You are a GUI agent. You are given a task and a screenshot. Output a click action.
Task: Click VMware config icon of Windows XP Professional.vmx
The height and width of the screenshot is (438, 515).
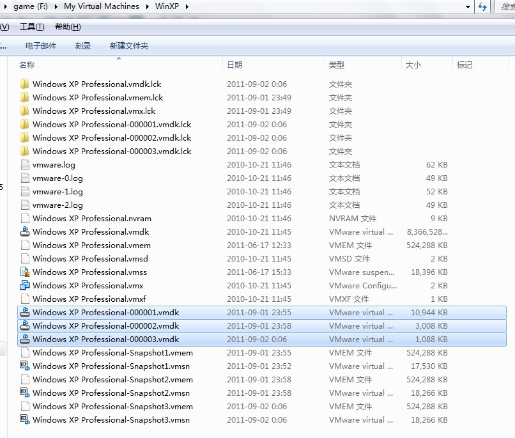pyautogui.click(x=25, y=286)
